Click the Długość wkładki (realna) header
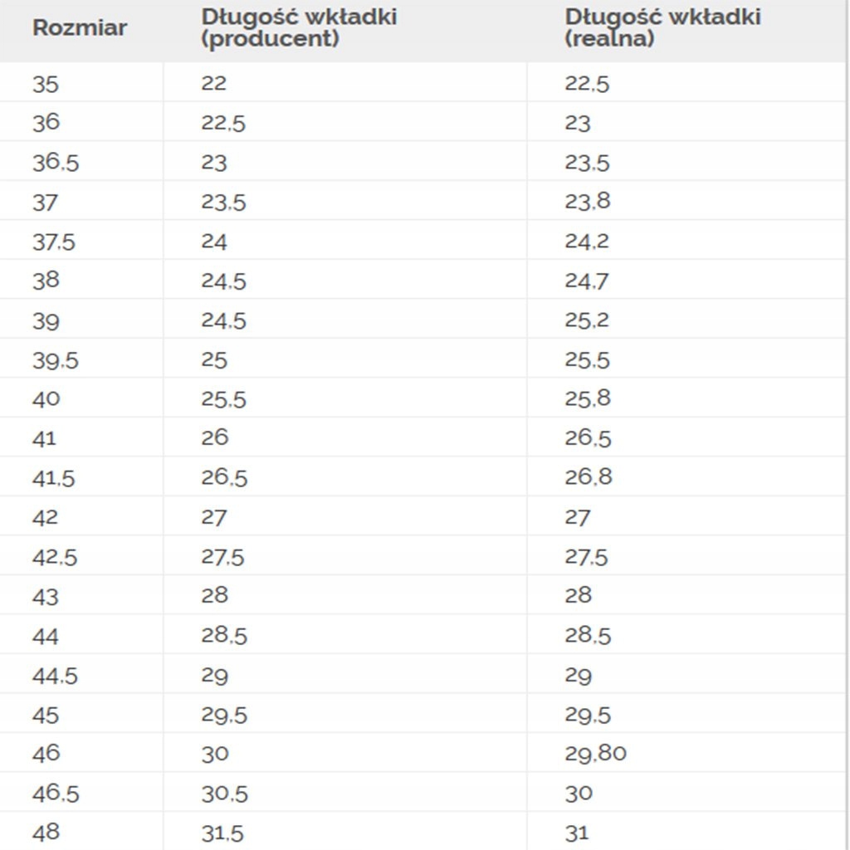 pos(662,27)
